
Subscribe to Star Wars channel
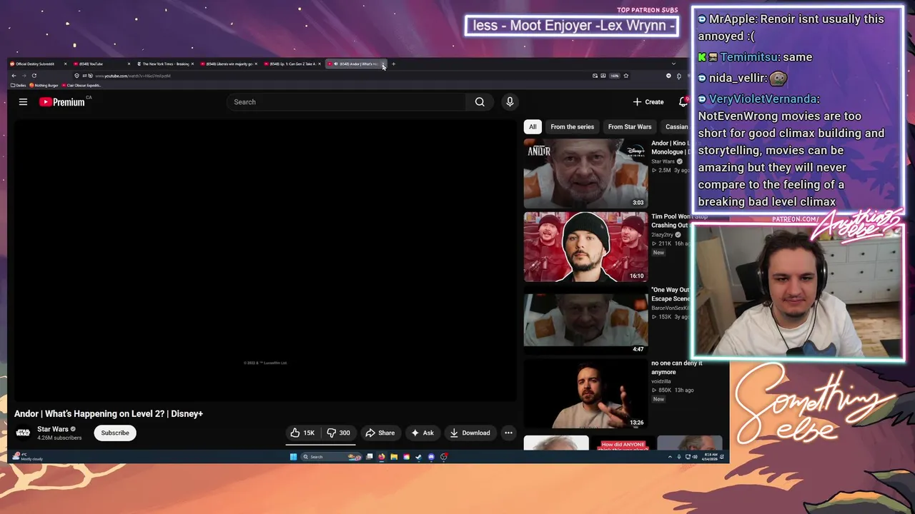click(115, 433)
